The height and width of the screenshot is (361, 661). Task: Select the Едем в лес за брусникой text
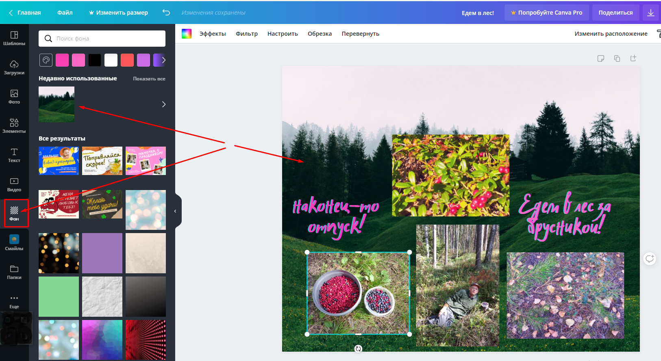tap(565, 216)
